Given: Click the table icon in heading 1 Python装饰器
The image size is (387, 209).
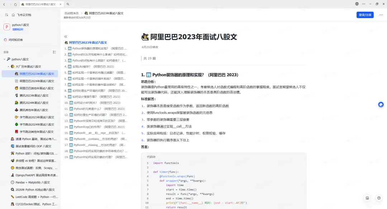Looking at the screenshot, I should point(149,75).
